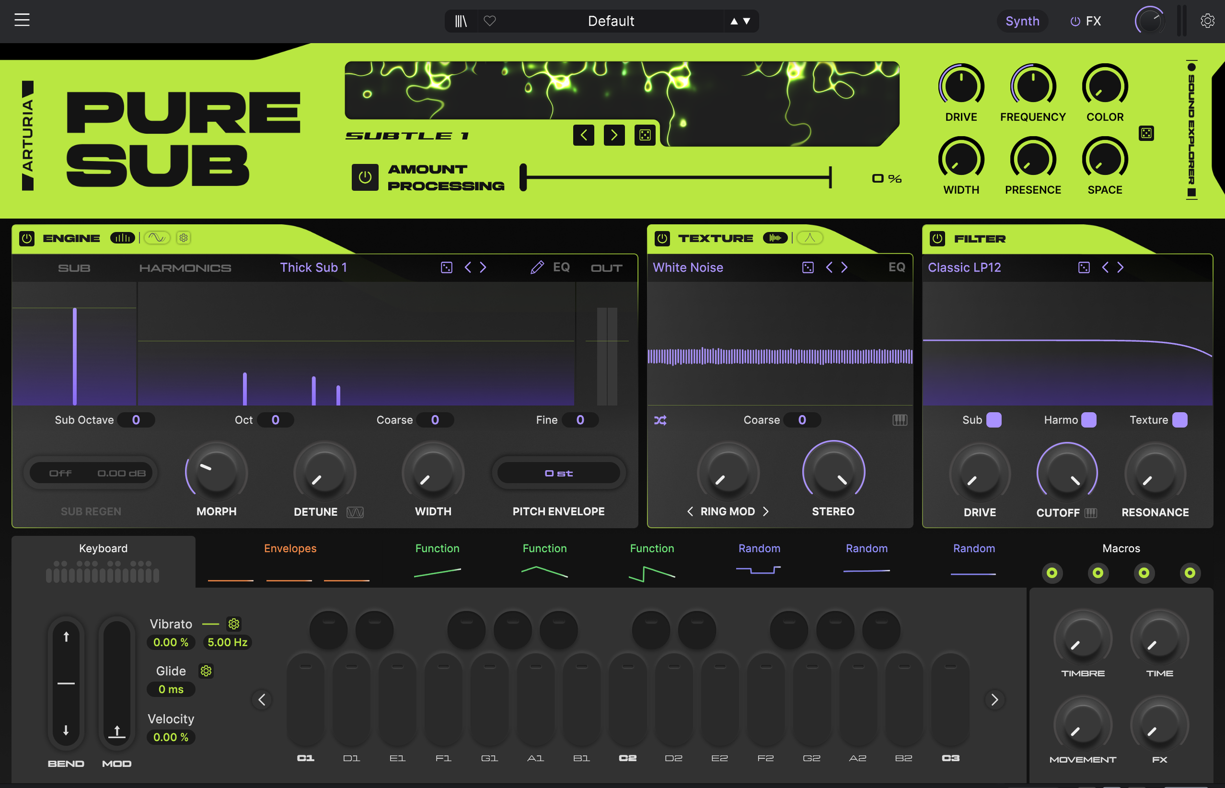Viewport: 1225px width, 788px height.
Task: Click the shuffle icon in Texture panel
Action: [661, 420]
